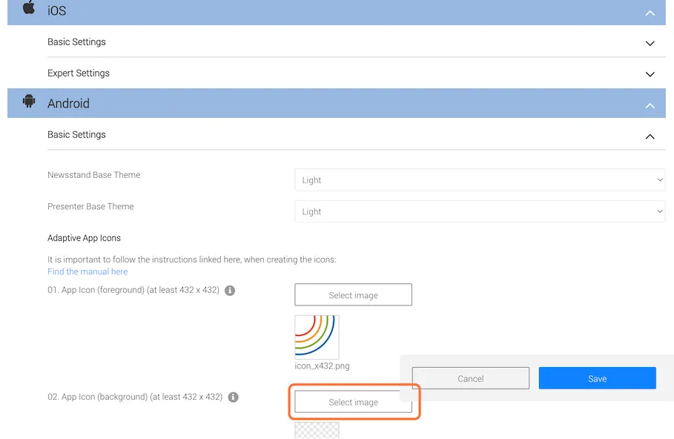Click the '02. App Icon (background)' label
Image resolution: width=674 pixels, height=439 pixels.
(135, 397)
